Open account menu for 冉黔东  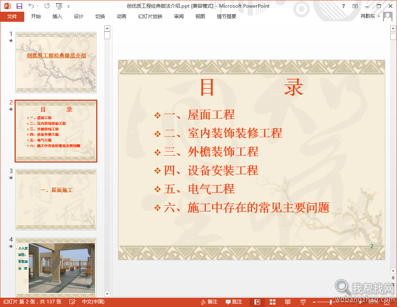click(370, 16)
